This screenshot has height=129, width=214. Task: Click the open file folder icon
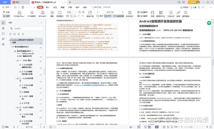[x=15, y=7]
